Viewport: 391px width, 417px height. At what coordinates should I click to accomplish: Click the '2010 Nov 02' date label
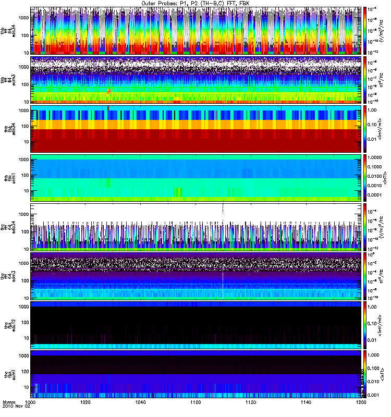16,406
